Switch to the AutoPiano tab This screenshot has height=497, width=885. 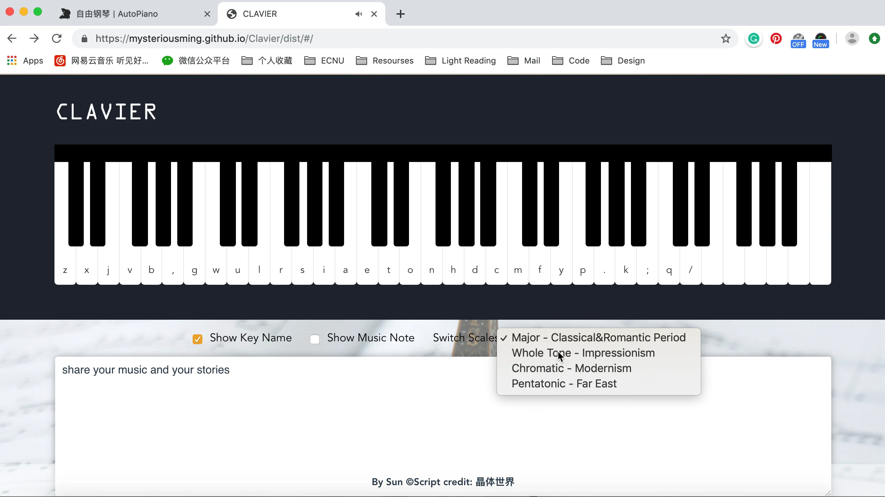pos(117,14)
